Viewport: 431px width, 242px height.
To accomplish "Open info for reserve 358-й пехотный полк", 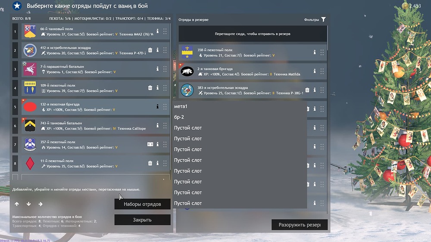I will point(315,52).
